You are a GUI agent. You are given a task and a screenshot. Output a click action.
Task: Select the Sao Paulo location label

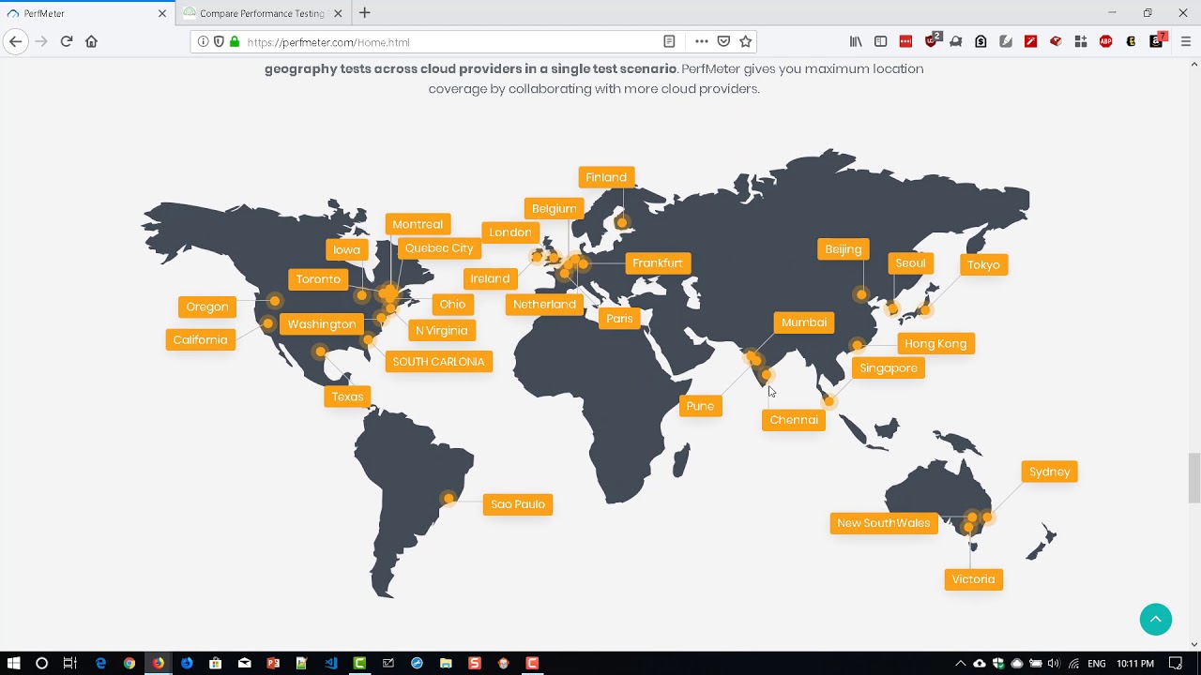click(x=518, y=504)
